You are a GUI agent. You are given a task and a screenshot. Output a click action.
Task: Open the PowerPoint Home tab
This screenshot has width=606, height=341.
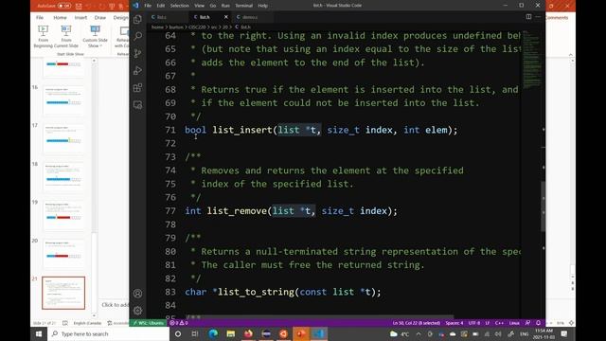click(60, 18)
